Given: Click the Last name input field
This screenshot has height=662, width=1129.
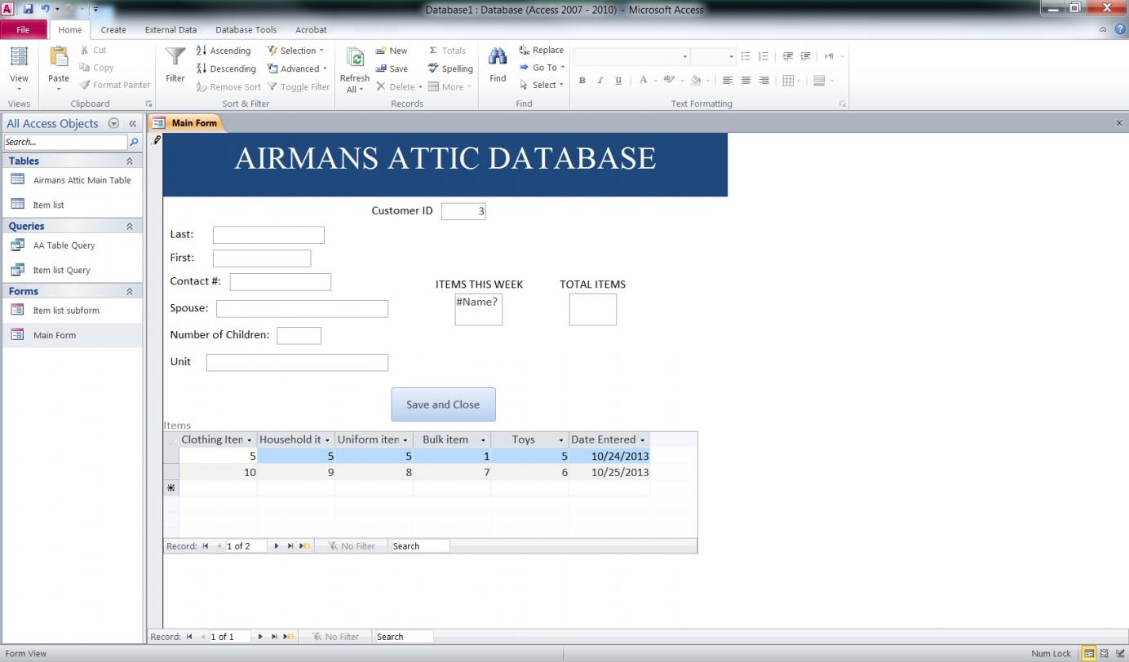Looking at the screenshot, I should pyautogui.click(x=268, y=235).
